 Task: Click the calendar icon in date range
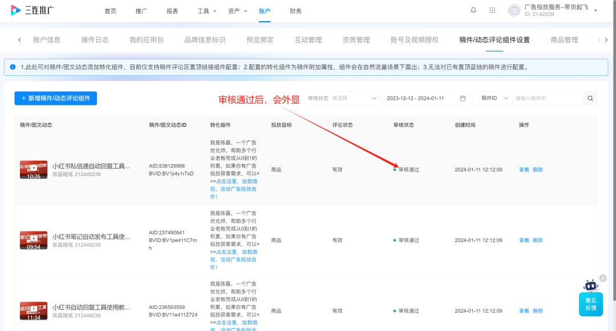click(463, 98)
